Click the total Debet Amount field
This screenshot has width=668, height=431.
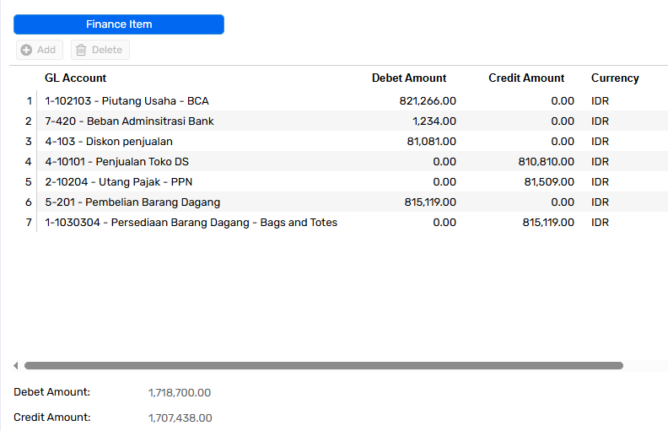[x=180, y=393]
